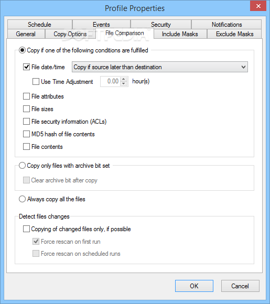Image resolution: width=270 pixels, height=304 pixels.
Task: Enable File security information (ACLs) comparison
Action: coord(26,122)
